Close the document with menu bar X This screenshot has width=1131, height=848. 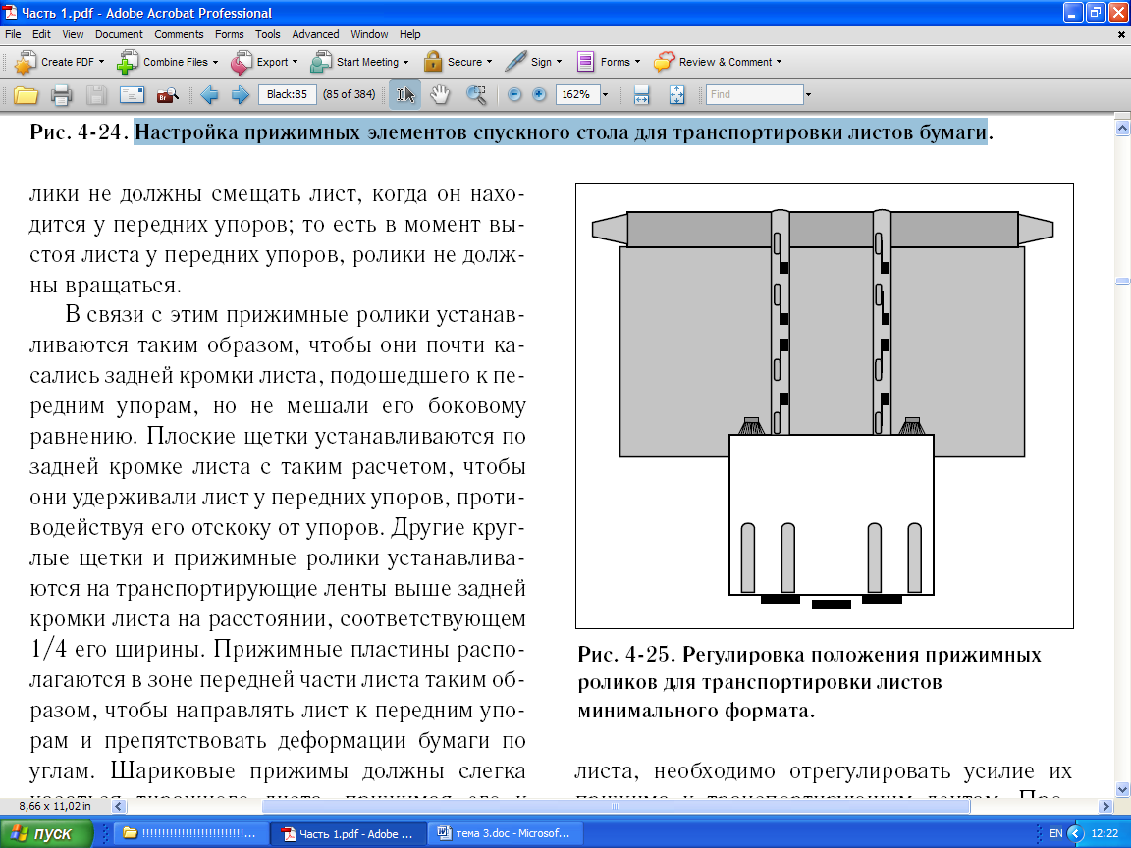point(1121,34)
